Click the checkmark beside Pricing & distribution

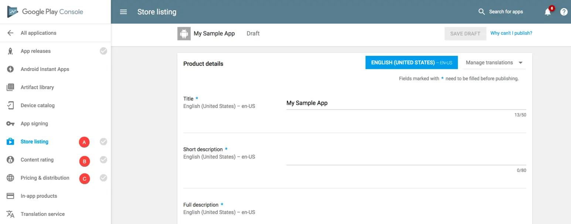click(103, 178)
